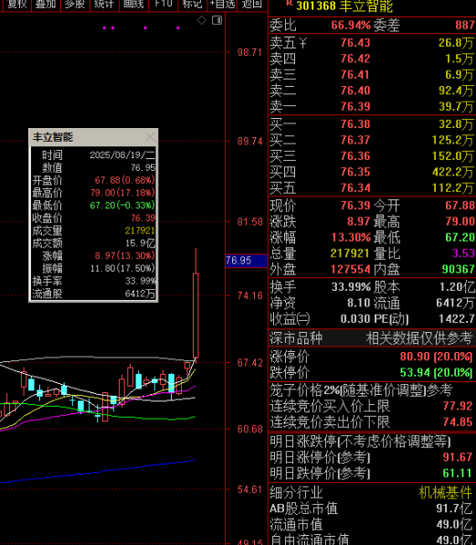Click the 机械基件 industry link

(446, 493)
